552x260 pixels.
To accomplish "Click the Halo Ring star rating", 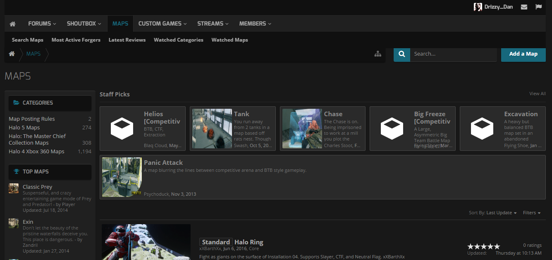I will pos(483,246).
